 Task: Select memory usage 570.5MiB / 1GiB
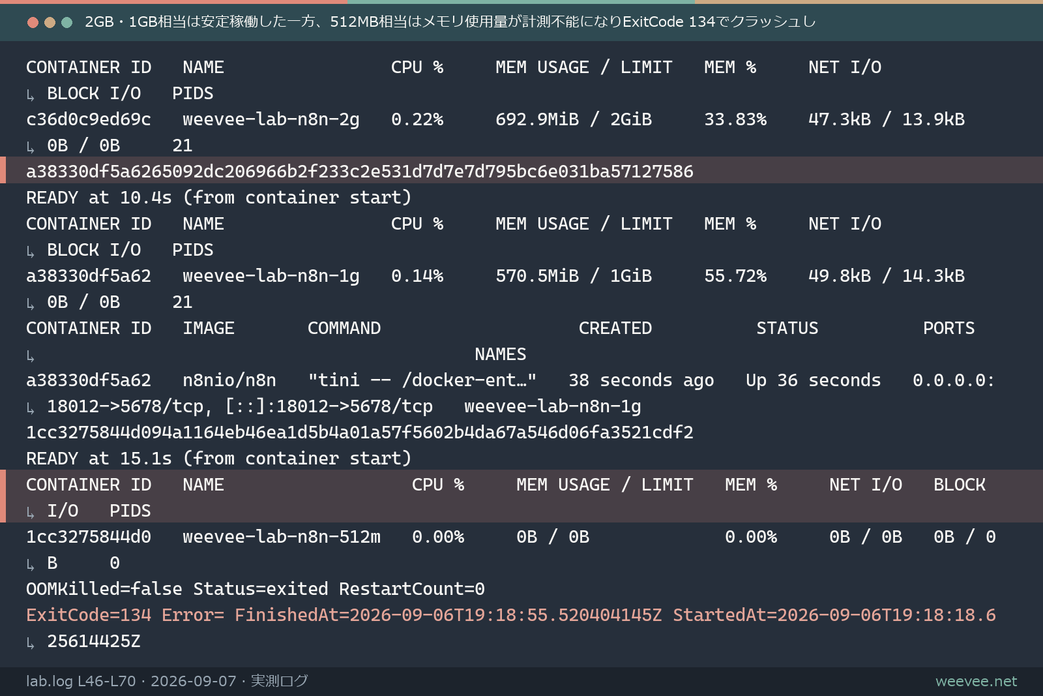[x=574, y=276]
